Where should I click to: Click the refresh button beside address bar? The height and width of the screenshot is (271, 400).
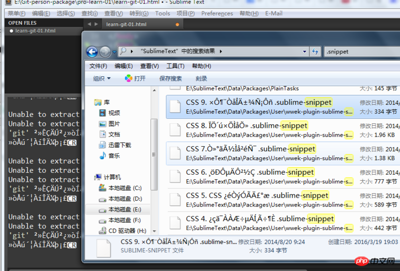point(315,52)
